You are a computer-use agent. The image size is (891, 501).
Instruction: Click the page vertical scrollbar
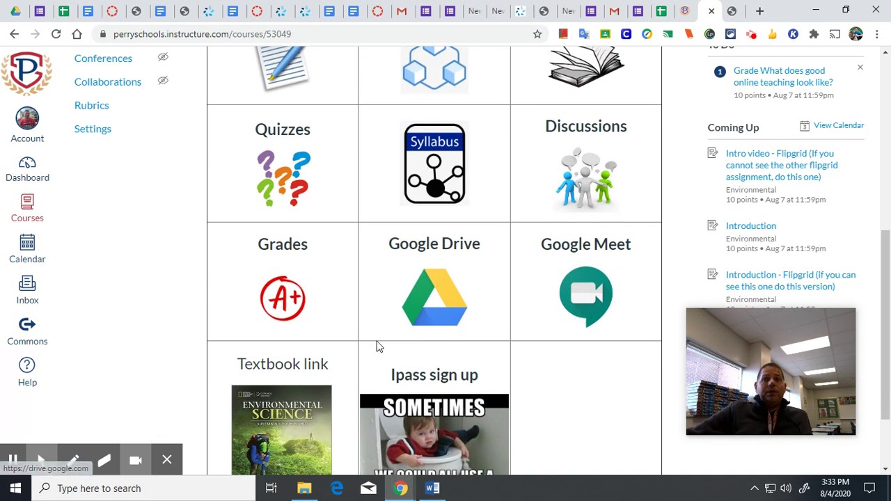885,324
